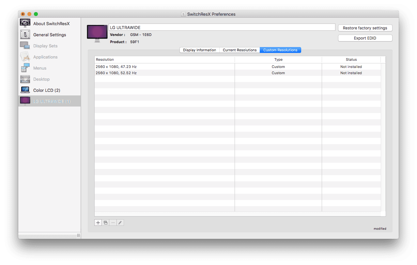Screen dimensions: 417x265
Task: Sort by the Resolution column header
Action: pos(164,59)
